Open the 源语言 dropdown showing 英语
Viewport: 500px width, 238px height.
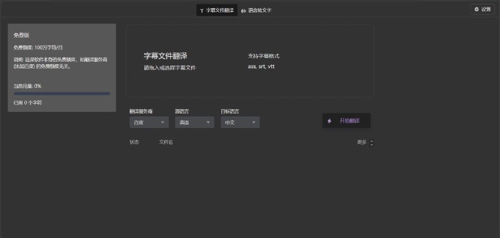(x=194, y=122)
